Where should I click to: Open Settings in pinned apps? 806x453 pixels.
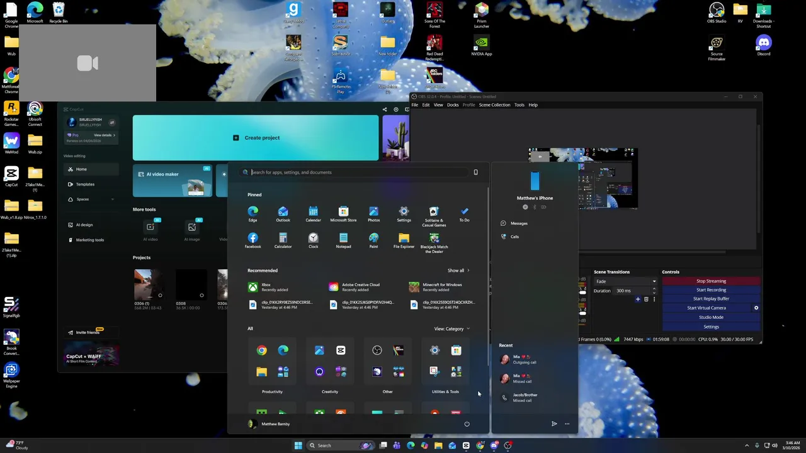(x=404, y=214)
